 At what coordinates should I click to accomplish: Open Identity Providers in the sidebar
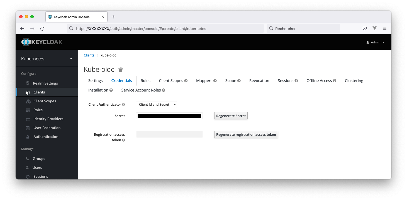pos(48,119)
